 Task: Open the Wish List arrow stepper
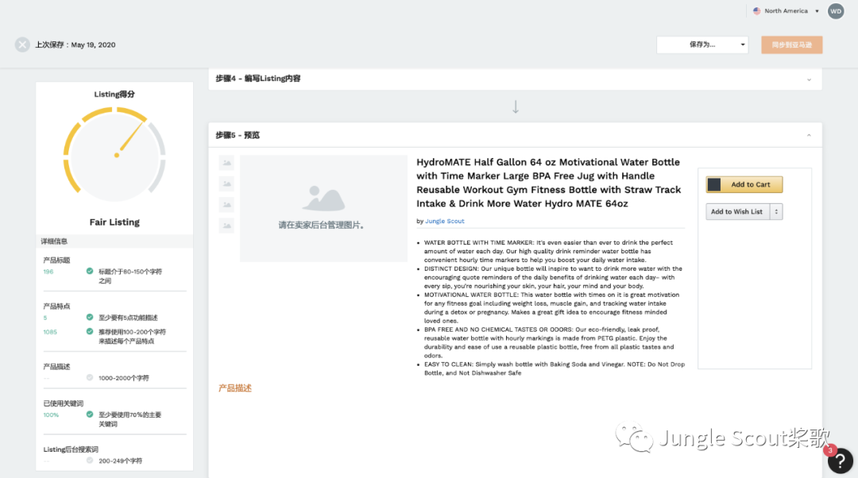[x=776, y=212]
